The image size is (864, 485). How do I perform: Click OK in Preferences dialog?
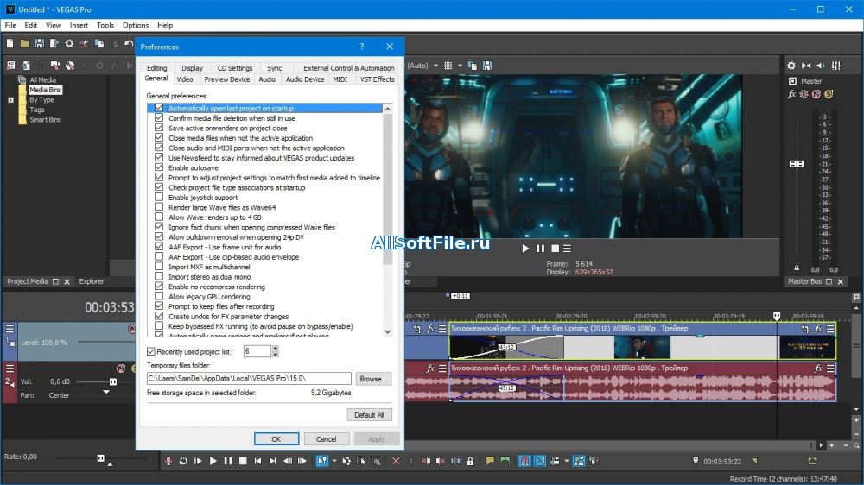pos(276,438)
